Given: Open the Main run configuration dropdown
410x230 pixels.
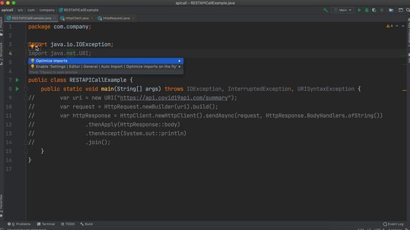Looking at the screenshot, I should (343, 10).
